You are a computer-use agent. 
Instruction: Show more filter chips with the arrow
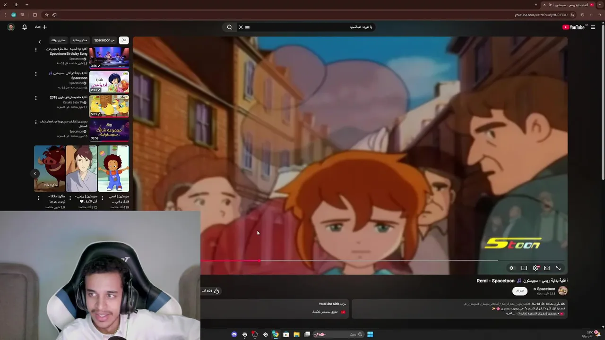(40, 42)
